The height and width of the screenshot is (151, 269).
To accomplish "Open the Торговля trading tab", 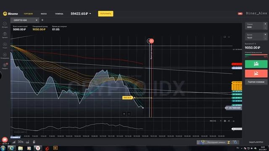I will (x=28, y=14).
